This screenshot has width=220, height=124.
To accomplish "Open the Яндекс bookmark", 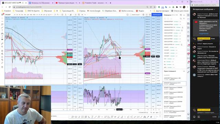I will 140,11.
